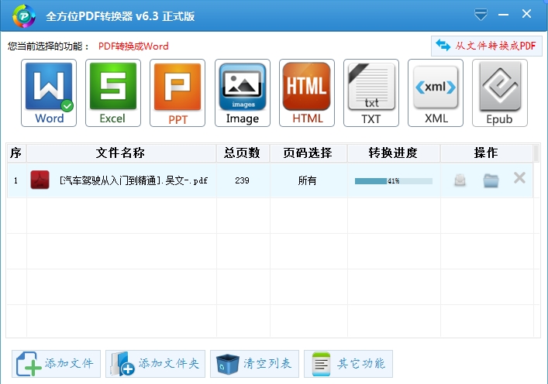Open converted file icon in row 1

[460, 180]
